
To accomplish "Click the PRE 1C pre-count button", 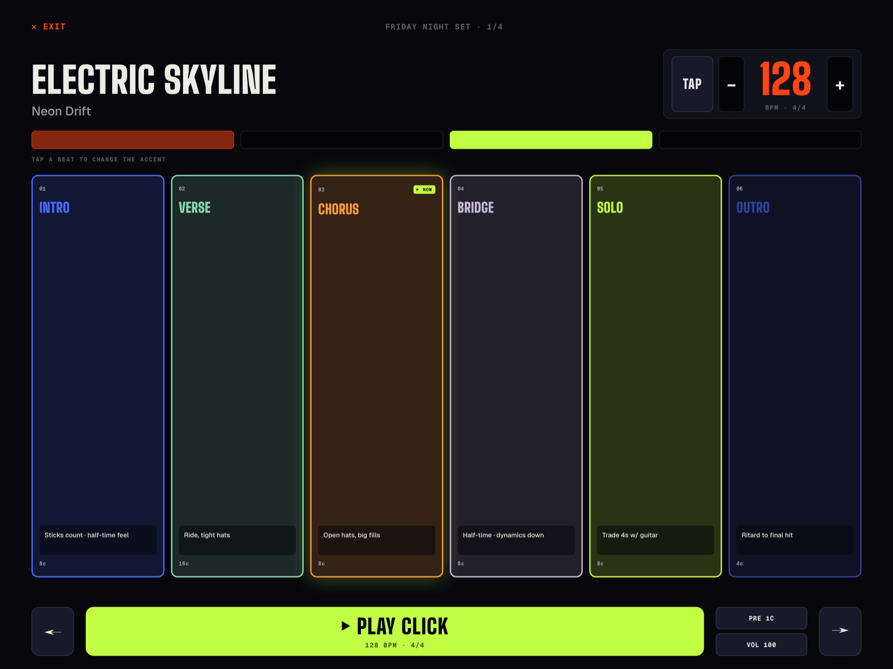I will (x=761, y=618).
